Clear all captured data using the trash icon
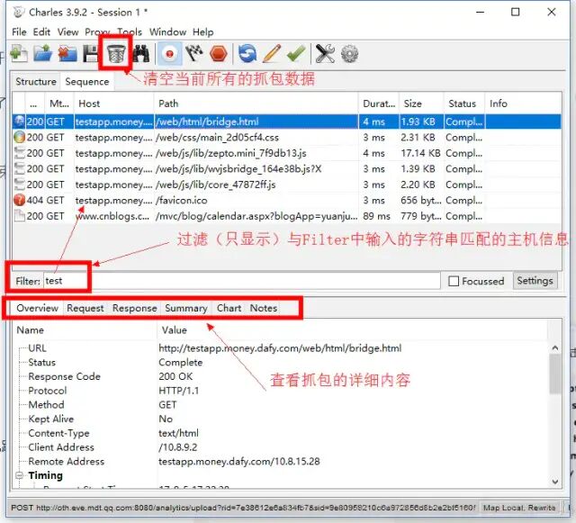 (x=116, y=54)
